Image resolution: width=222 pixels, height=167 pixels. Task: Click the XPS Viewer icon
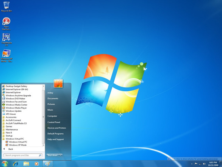(x=4, y=114)
